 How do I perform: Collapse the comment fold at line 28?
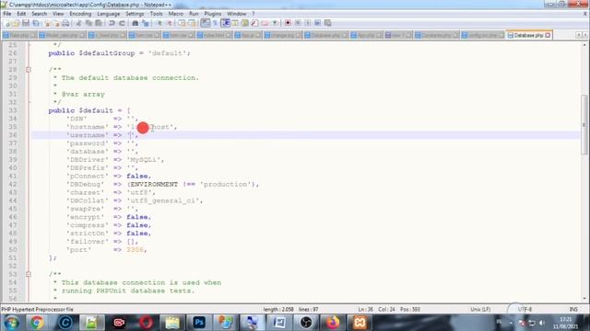point(29,70)
